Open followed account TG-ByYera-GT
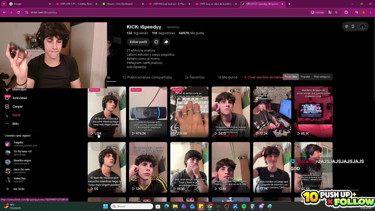 click(x=18, y=153)
